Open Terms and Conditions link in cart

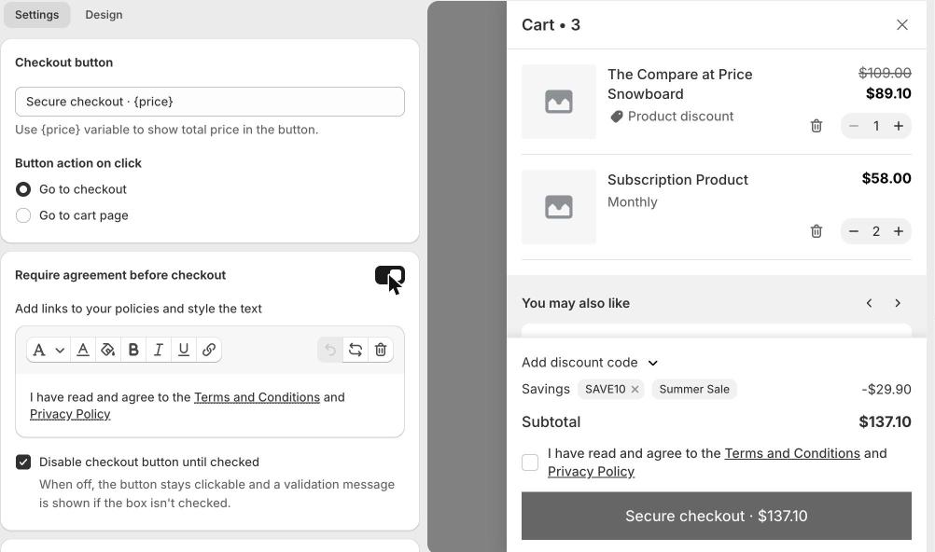pyautogui.click(x=792, y=453)
